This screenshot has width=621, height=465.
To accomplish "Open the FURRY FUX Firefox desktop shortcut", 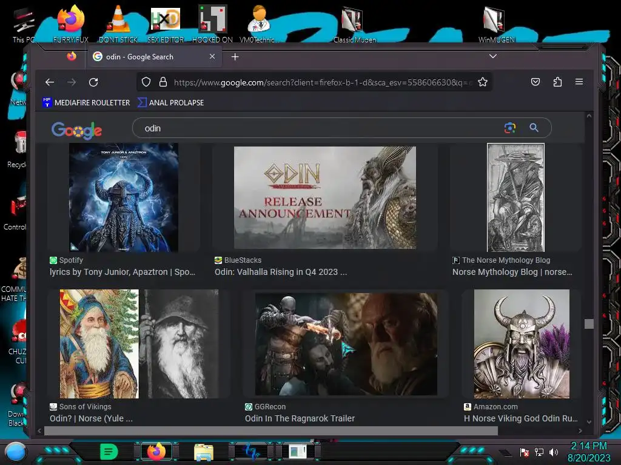I will tap(71, 24).
